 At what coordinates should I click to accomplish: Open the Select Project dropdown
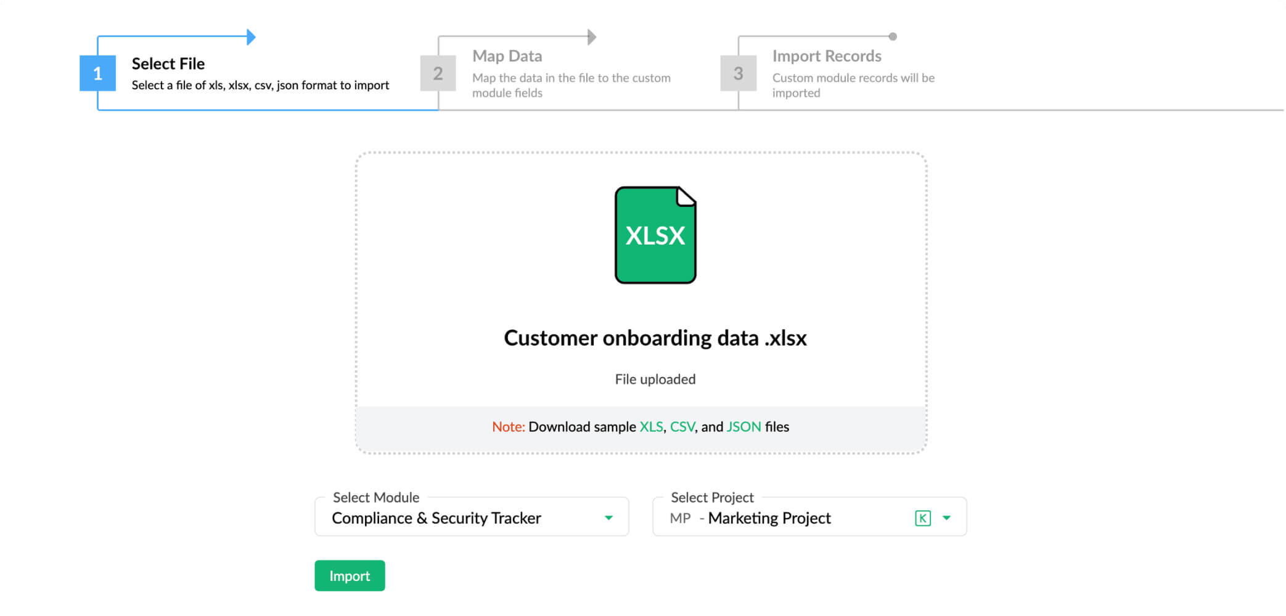948,517
